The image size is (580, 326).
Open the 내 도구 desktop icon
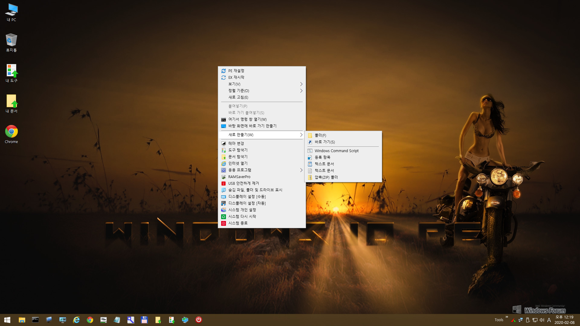[x=11, y=73]
